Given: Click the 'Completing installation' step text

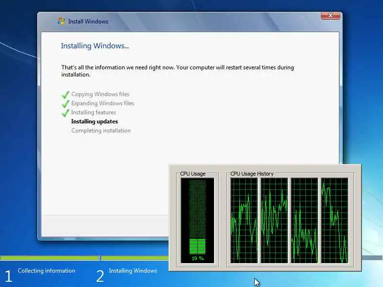Looking at the screenshot, I should (101, 131).
